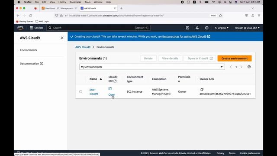
Task: Open the Tools menu
Action: pyautogui.click(x=87, y=2)
